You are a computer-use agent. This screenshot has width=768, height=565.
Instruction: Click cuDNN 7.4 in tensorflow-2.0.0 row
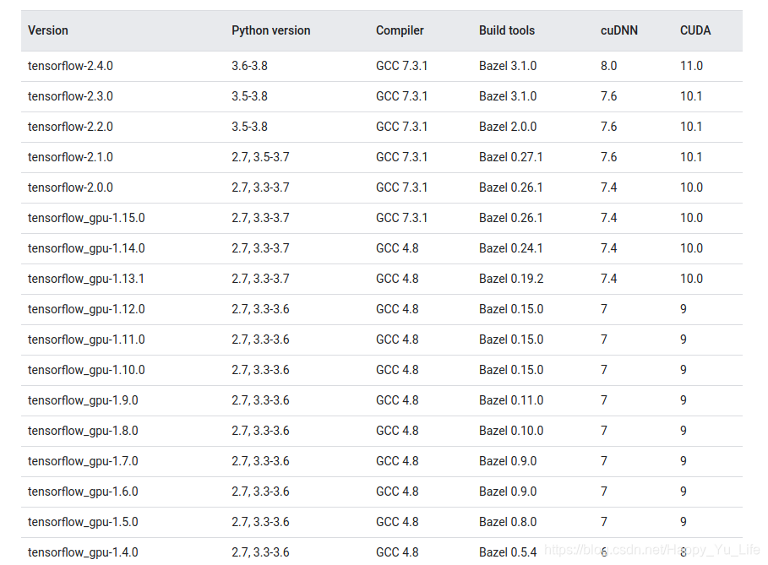608,187
